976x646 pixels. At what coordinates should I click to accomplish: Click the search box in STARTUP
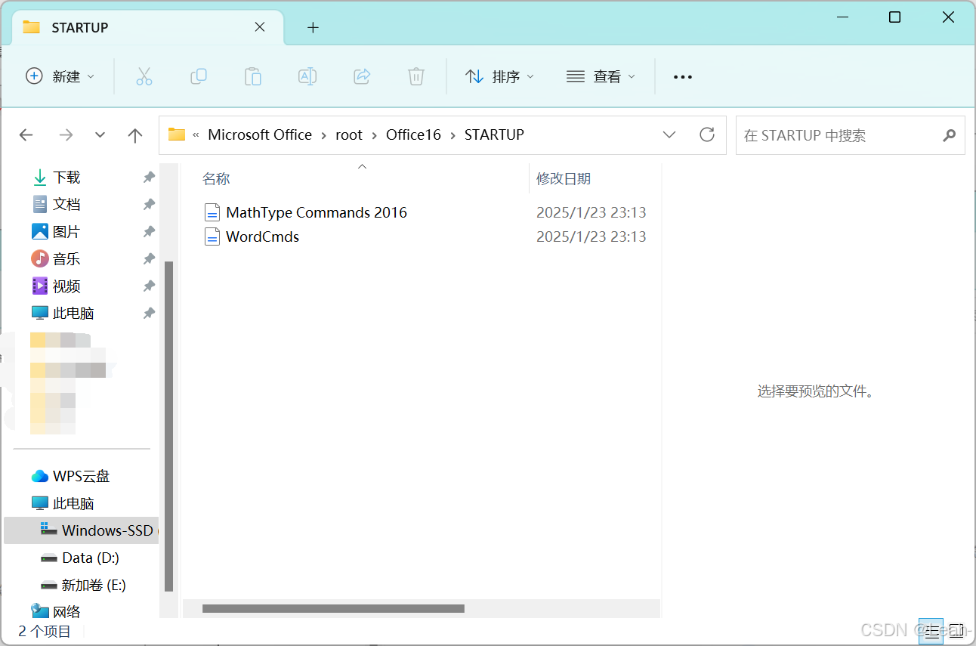(x=851, y=135)
